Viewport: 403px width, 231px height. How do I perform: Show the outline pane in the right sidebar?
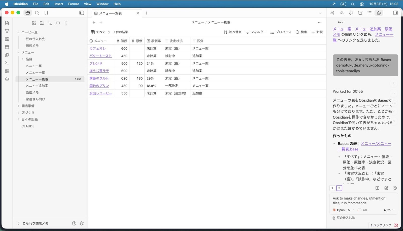(370, 13)
